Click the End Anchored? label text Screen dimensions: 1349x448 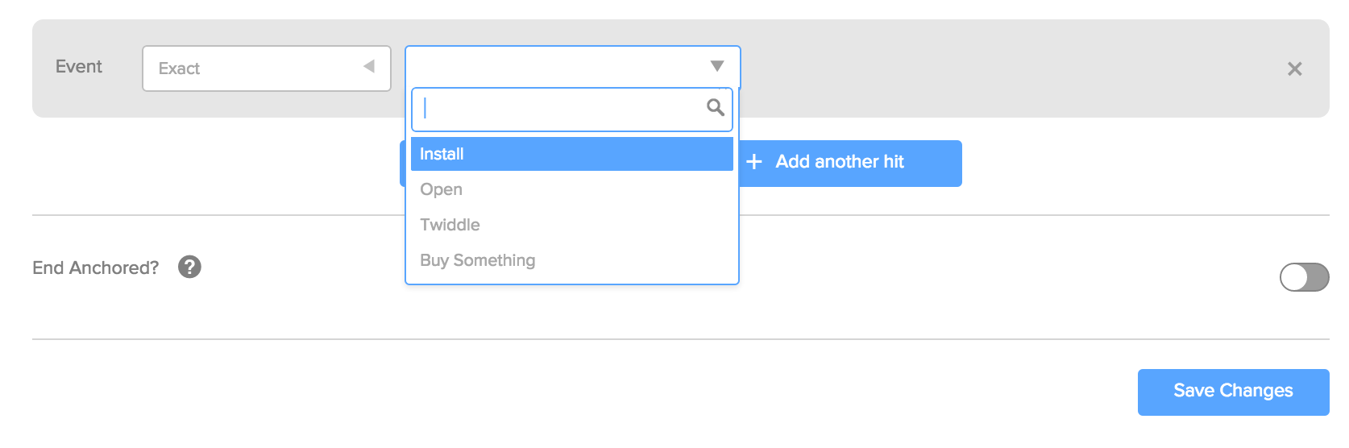pyautogui.click(x=96, y=268)
